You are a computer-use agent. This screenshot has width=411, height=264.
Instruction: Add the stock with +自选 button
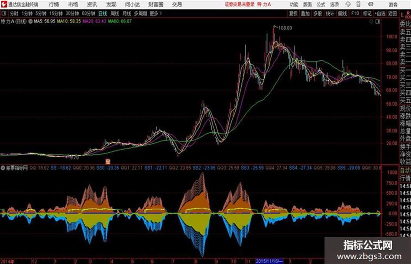click(380, 13)
